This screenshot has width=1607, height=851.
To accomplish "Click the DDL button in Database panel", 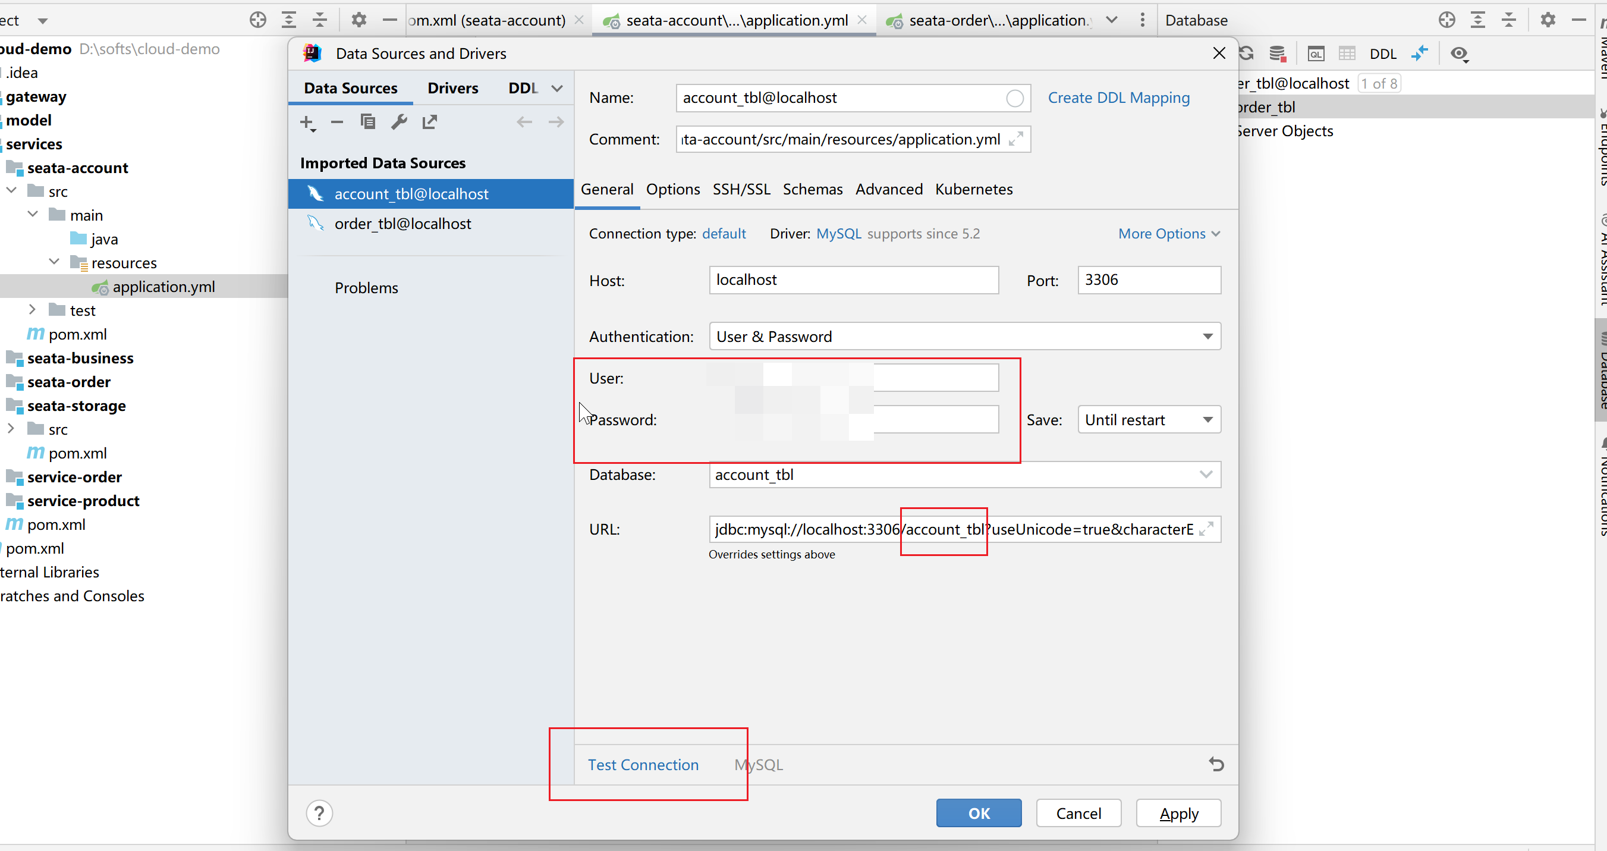I will 1383,54.
